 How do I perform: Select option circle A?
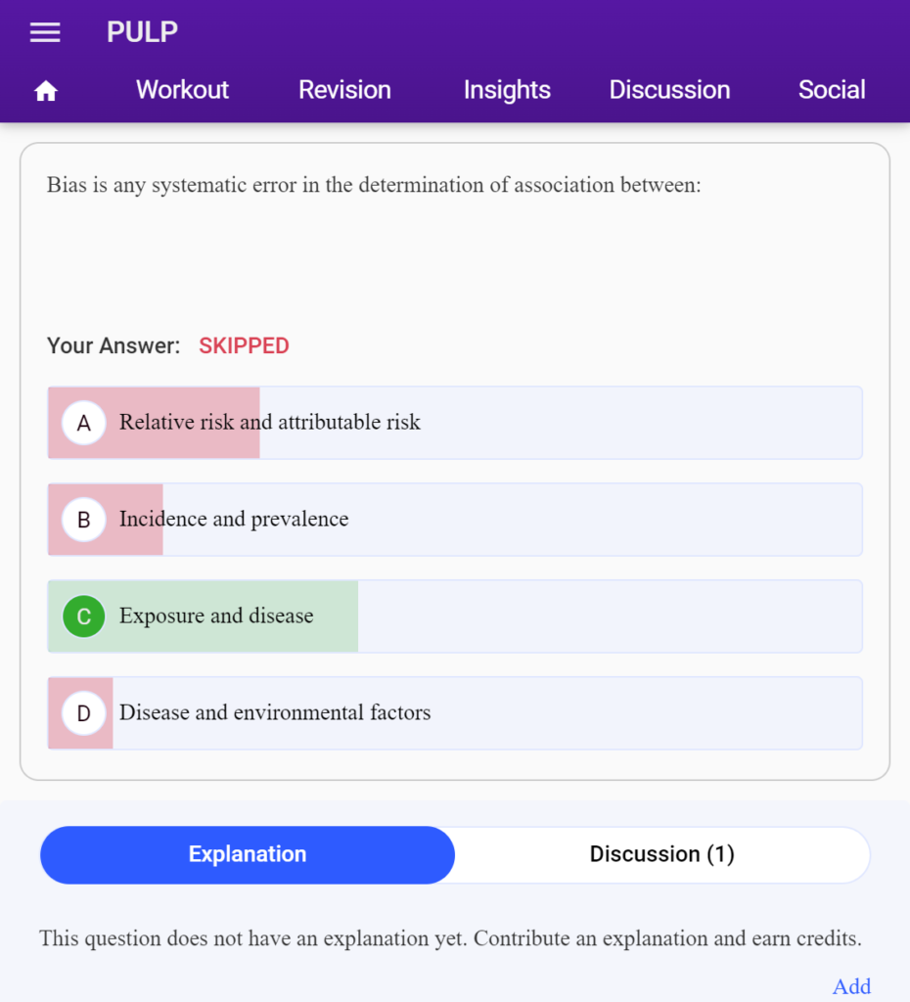pos(84,423)
